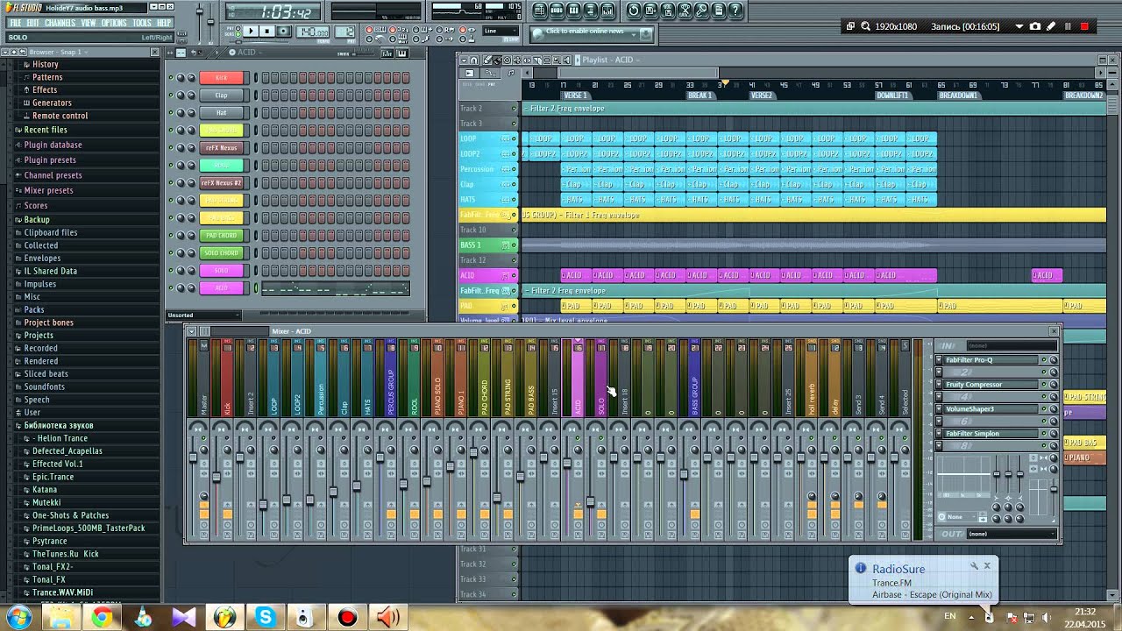This screenshot has height=631, width=1122.
Task: Click the undo history toolbar icon
Action: tap(634, 11)
